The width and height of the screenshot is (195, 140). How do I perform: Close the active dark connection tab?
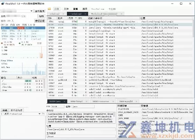[x=85, y=14]
